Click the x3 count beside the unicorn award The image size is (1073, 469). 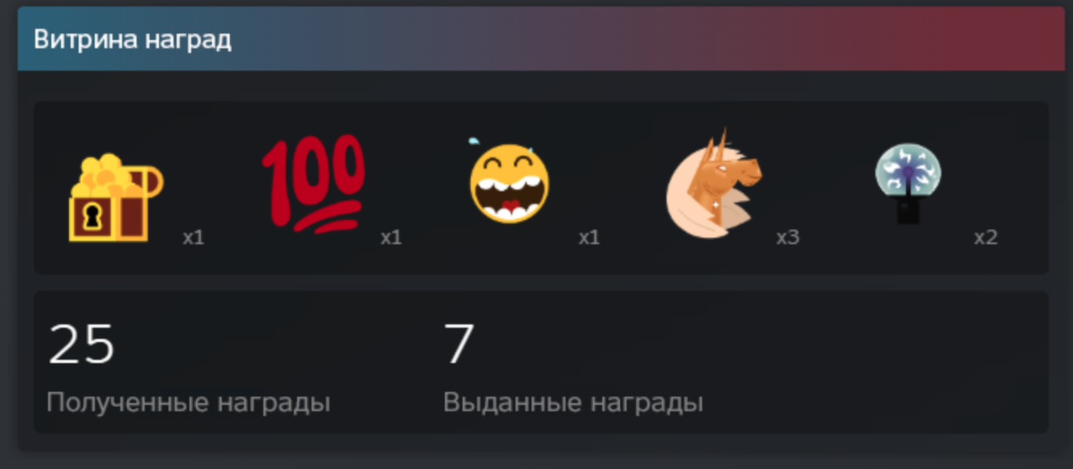click(788, 238)
